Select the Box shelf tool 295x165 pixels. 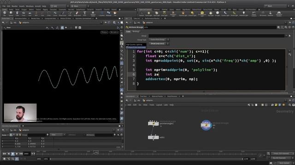click(x=5, y=13)
